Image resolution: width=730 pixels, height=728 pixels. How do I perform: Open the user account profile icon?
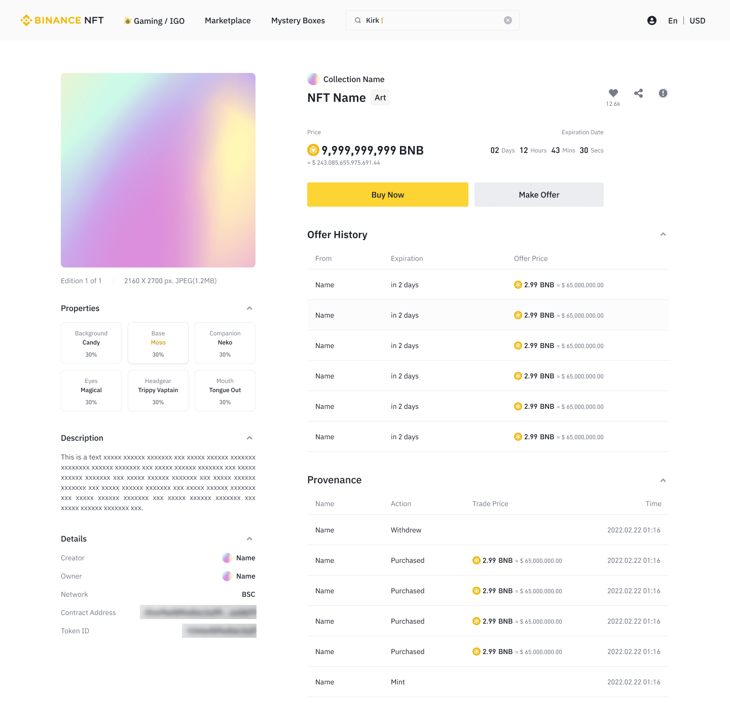[652, 20]
